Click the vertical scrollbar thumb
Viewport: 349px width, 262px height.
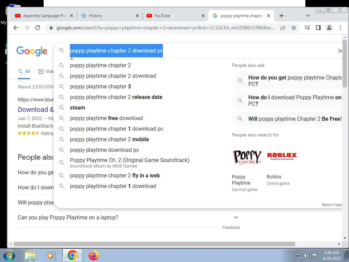345,64
